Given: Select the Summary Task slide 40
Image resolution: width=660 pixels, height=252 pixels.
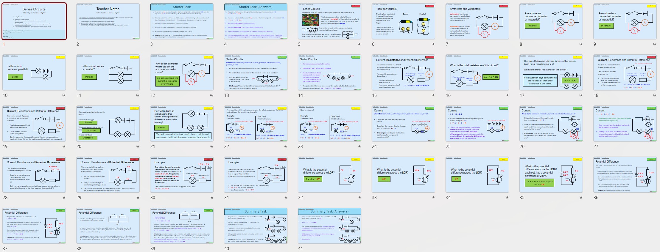Looking at the screenshot, I should [256, 226].
